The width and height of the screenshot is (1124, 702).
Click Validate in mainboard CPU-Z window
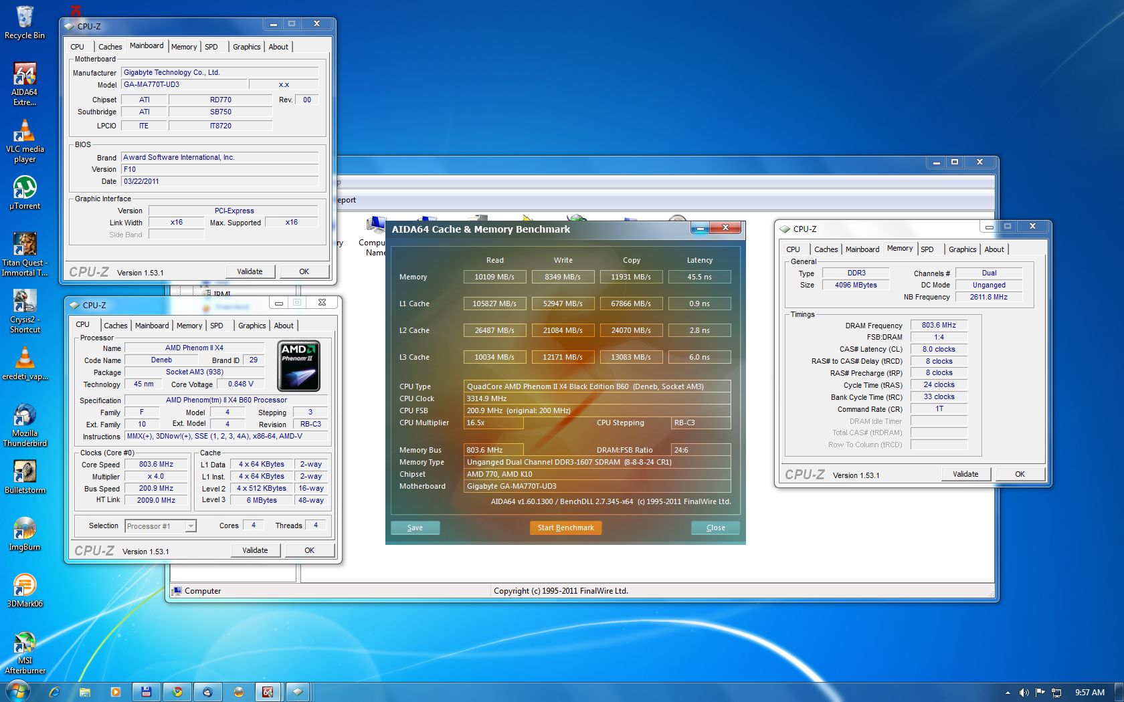tap(250, 271)
